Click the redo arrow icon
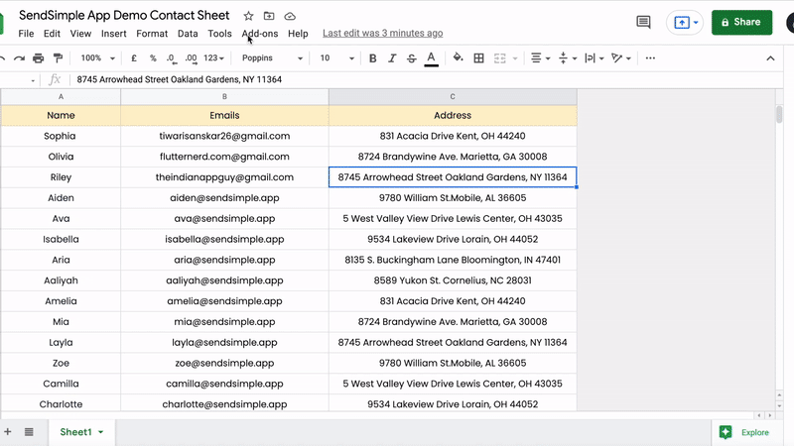 tap(19, 58)
